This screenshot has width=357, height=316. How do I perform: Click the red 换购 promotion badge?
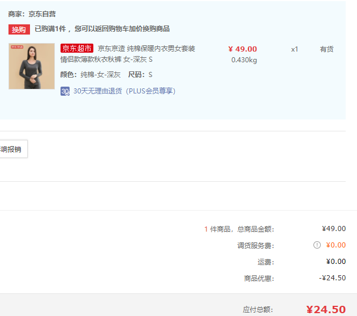coord(19,29)
